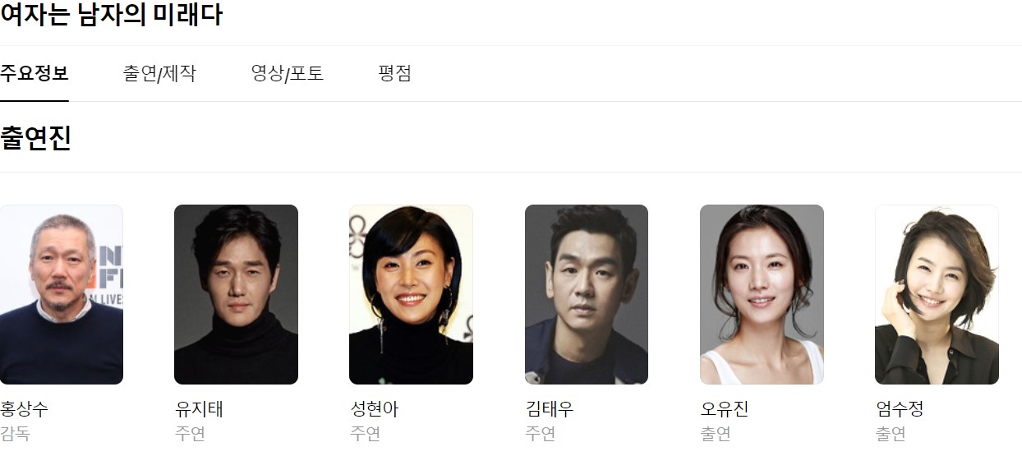Open the 주요정보 tab
1022x456 pixels.
[x=34, y=73]
